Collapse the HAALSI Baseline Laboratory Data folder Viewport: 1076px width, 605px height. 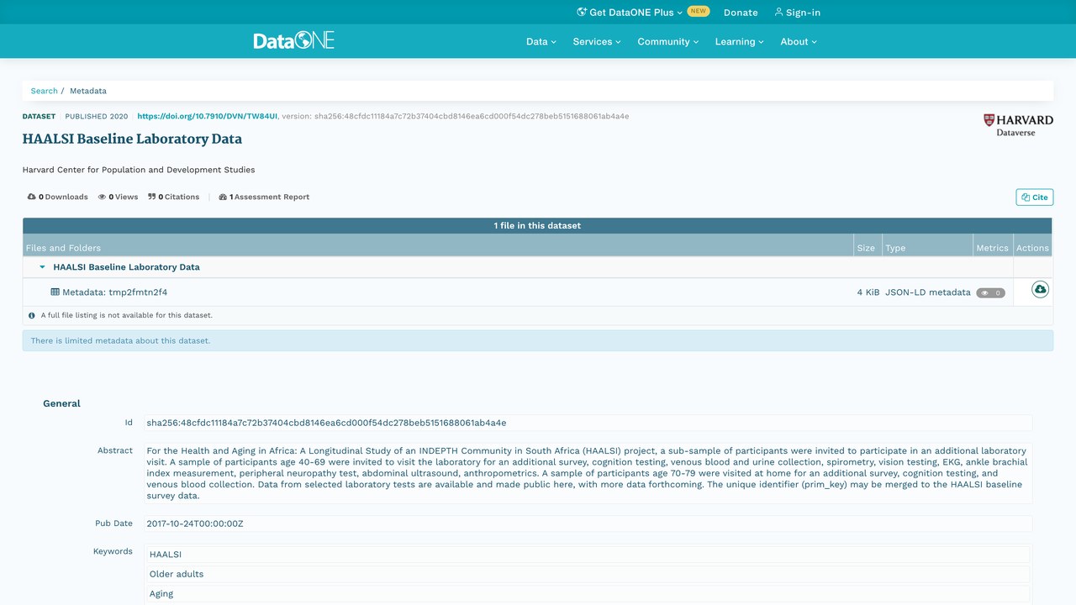pyautogui.click(x=43, y=267)
